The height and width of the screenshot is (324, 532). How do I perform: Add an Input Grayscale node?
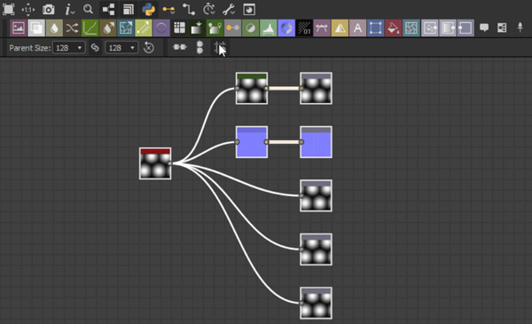click(x=448, y=28)
